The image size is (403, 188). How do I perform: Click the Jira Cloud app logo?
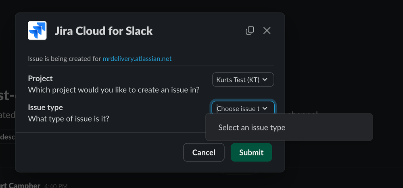pos(37,31)
